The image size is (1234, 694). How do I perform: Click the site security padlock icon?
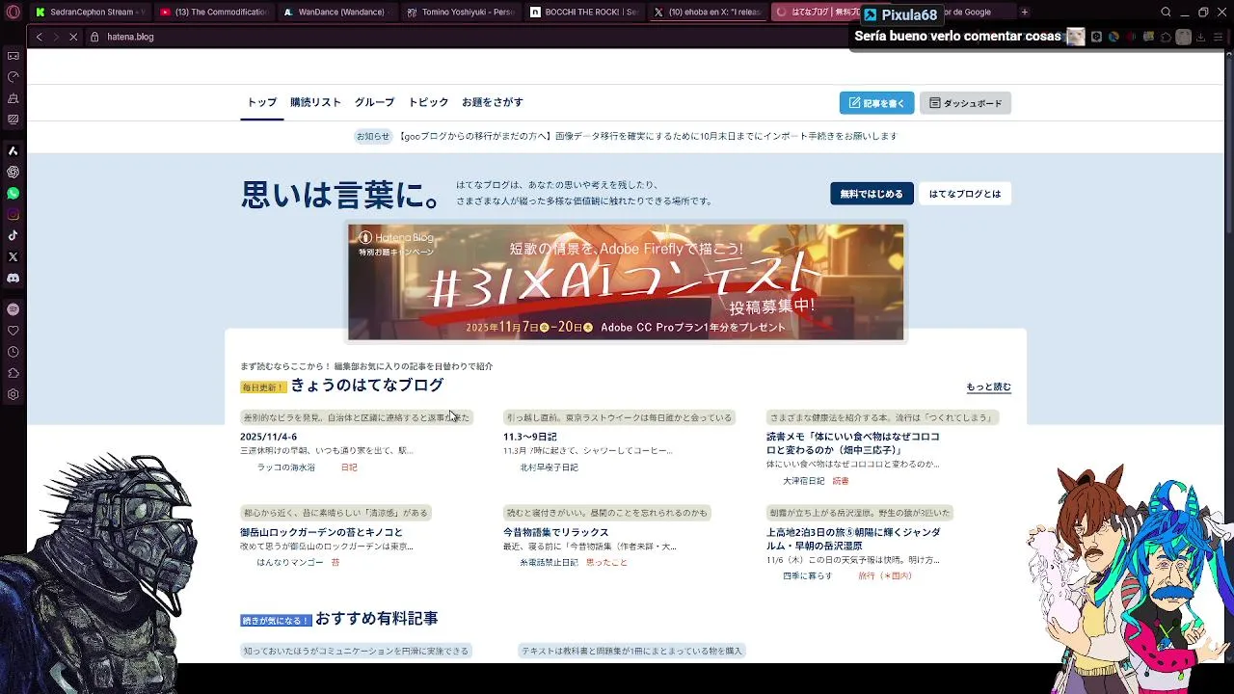(x=94, y=37)
